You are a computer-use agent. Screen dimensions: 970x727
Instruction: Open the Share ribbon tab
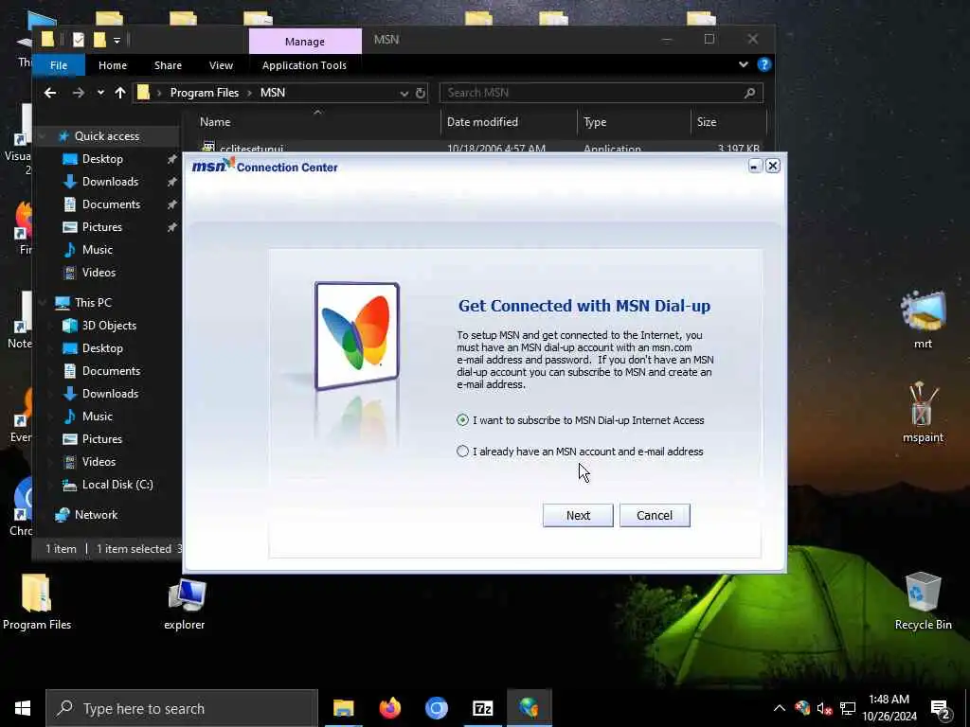coord(169,65)
